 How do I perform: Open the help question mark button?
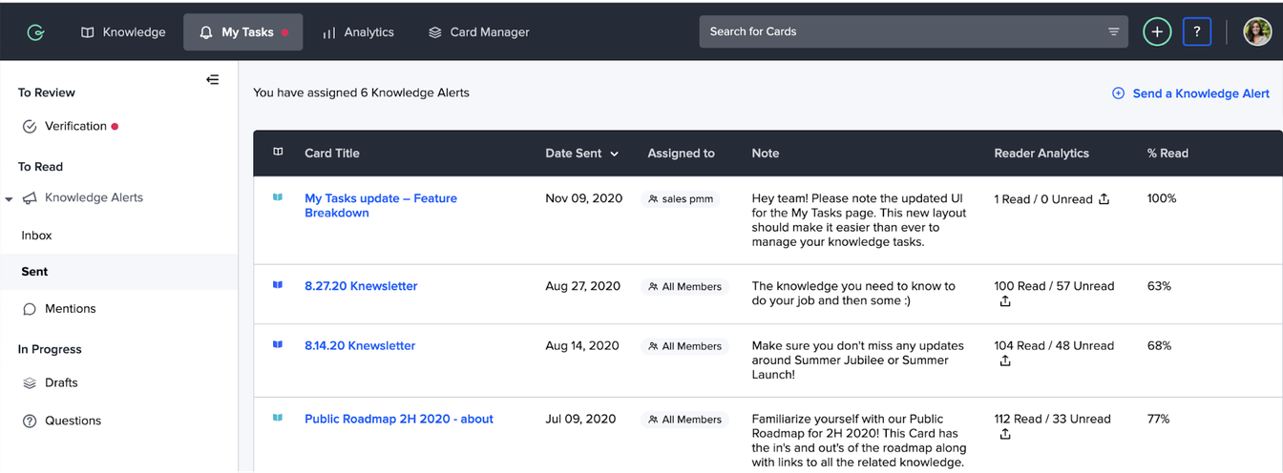[x=1197, y=31]
